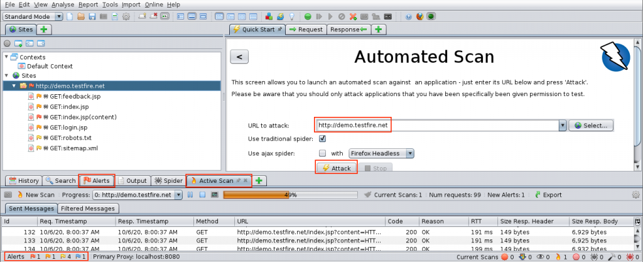The height and width of the screenshot is (262, 643).
Task: Add bottom panel tab with green plus
Action: pos(258,180)
